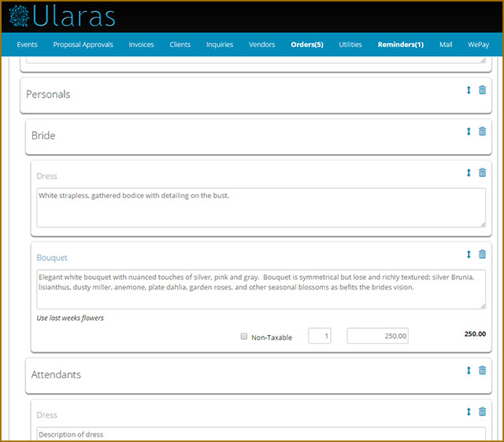This screenshot has width=504, height=442.
Task: Open the Mail page
Action: click(x=446, y=45)
